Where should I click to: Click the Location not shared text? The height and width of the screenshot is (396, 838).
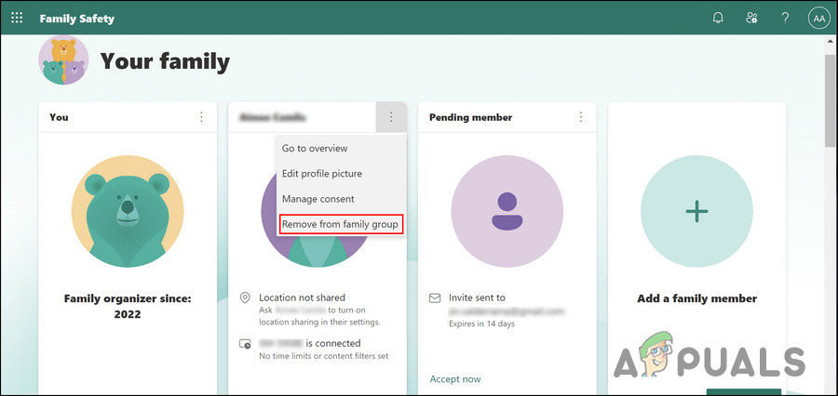tap(302, 297)
